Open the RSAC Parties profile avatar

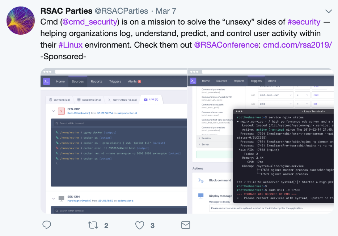(x=21, y=21)
